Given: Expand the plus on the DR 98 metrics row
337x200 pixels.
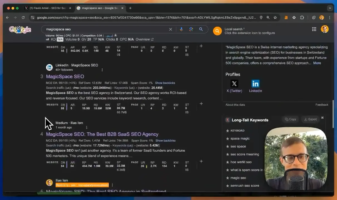Looking at the screenshot, I should (201, 104).
